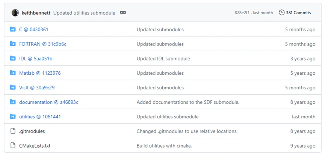Click the C submodule folder icon
This screenshot has width=325, height=157.
tap(13, 29)
